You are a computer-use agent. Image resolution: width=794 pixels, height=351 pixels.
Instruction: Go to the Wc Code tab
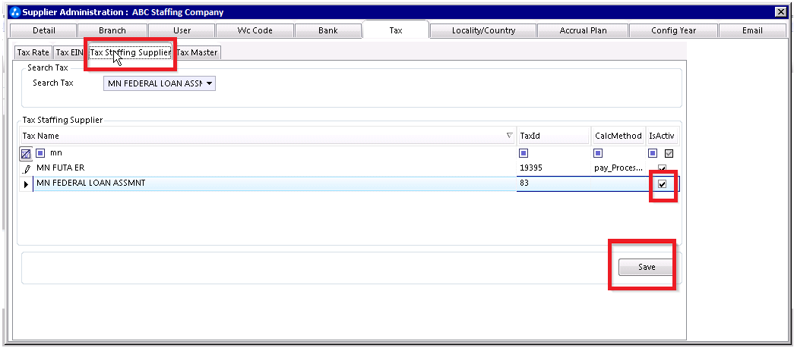(x=255, y=30)
